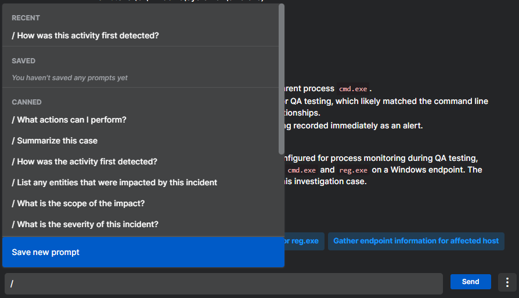
Task: Click the prompt text input field
Action: pos(224,283)
